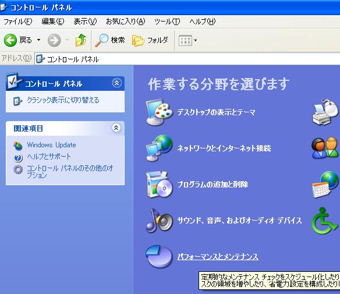Open the printers and hardware icon

(x=325, y=112)
